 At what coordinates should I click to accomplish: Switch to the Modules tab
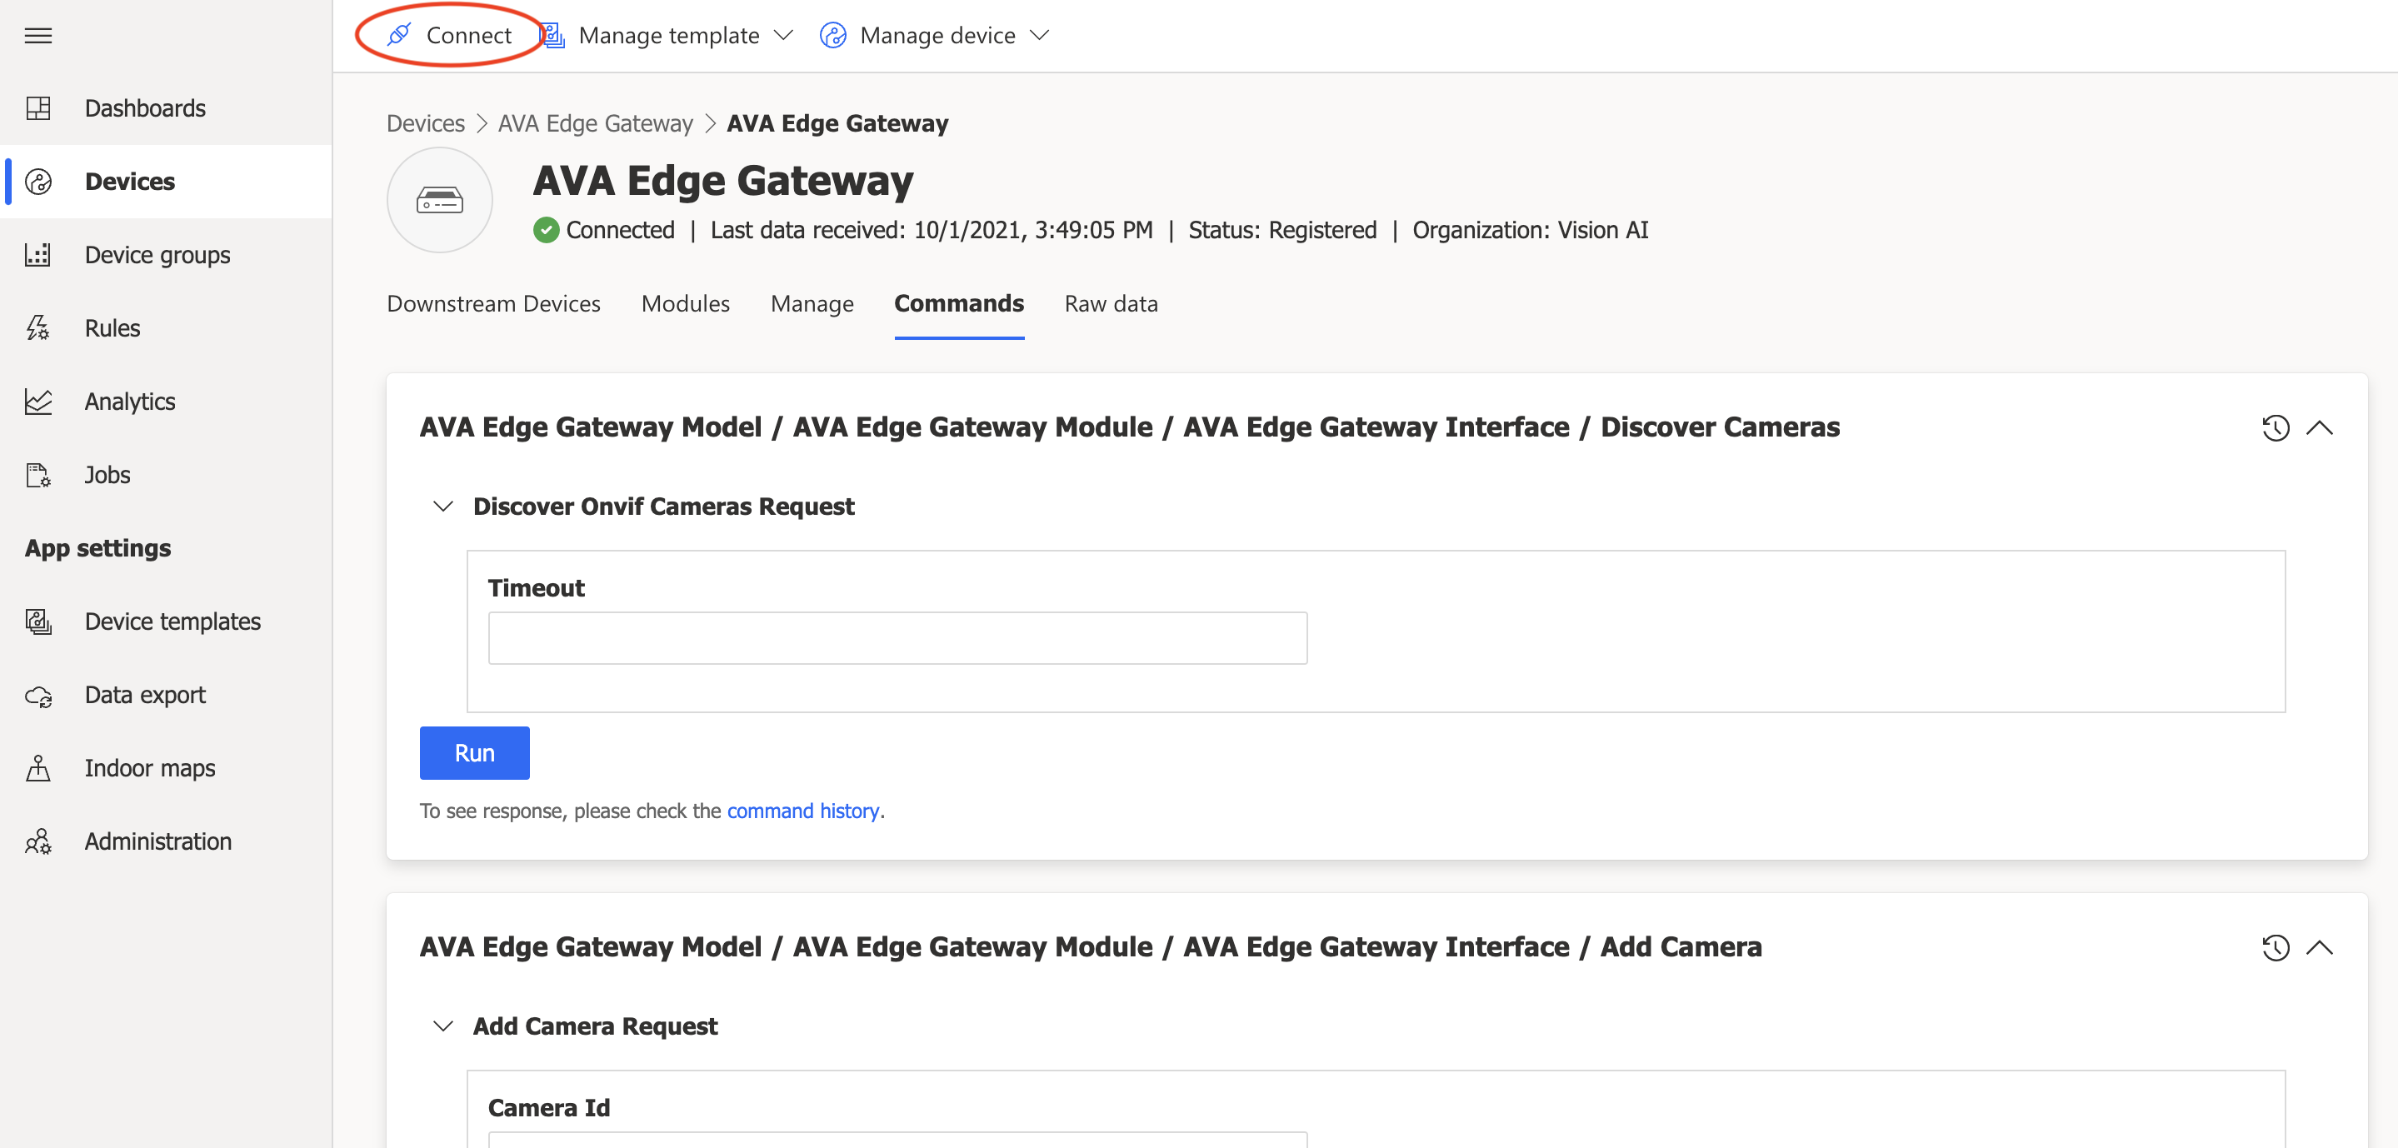pyautogui.click(x=685, y=303)
